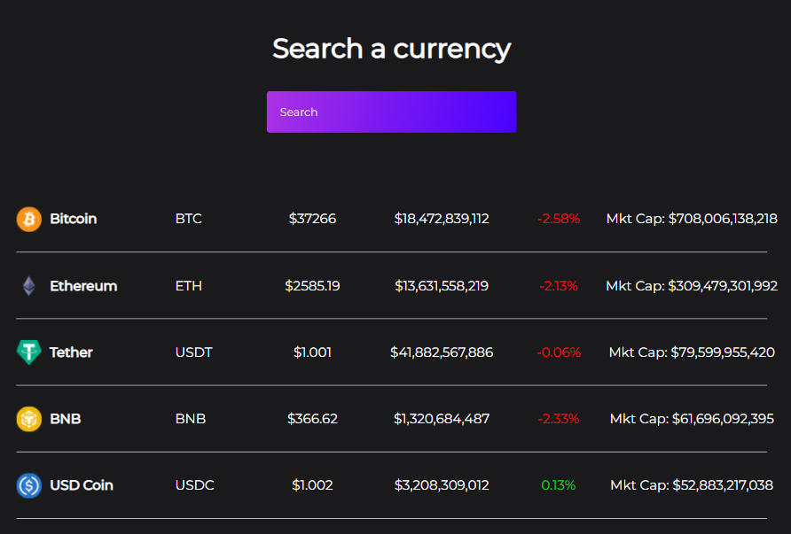Click the yellow BNB logo icon

click(29, 419)
